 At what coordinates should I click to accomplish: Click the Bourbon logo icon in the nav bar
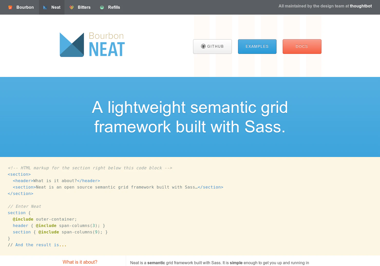coord(10,7)
